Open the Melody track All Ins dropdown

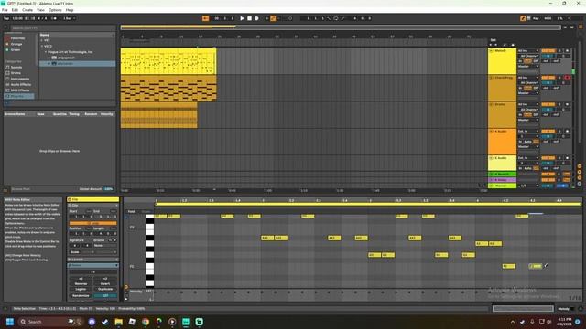pos(527,51)
